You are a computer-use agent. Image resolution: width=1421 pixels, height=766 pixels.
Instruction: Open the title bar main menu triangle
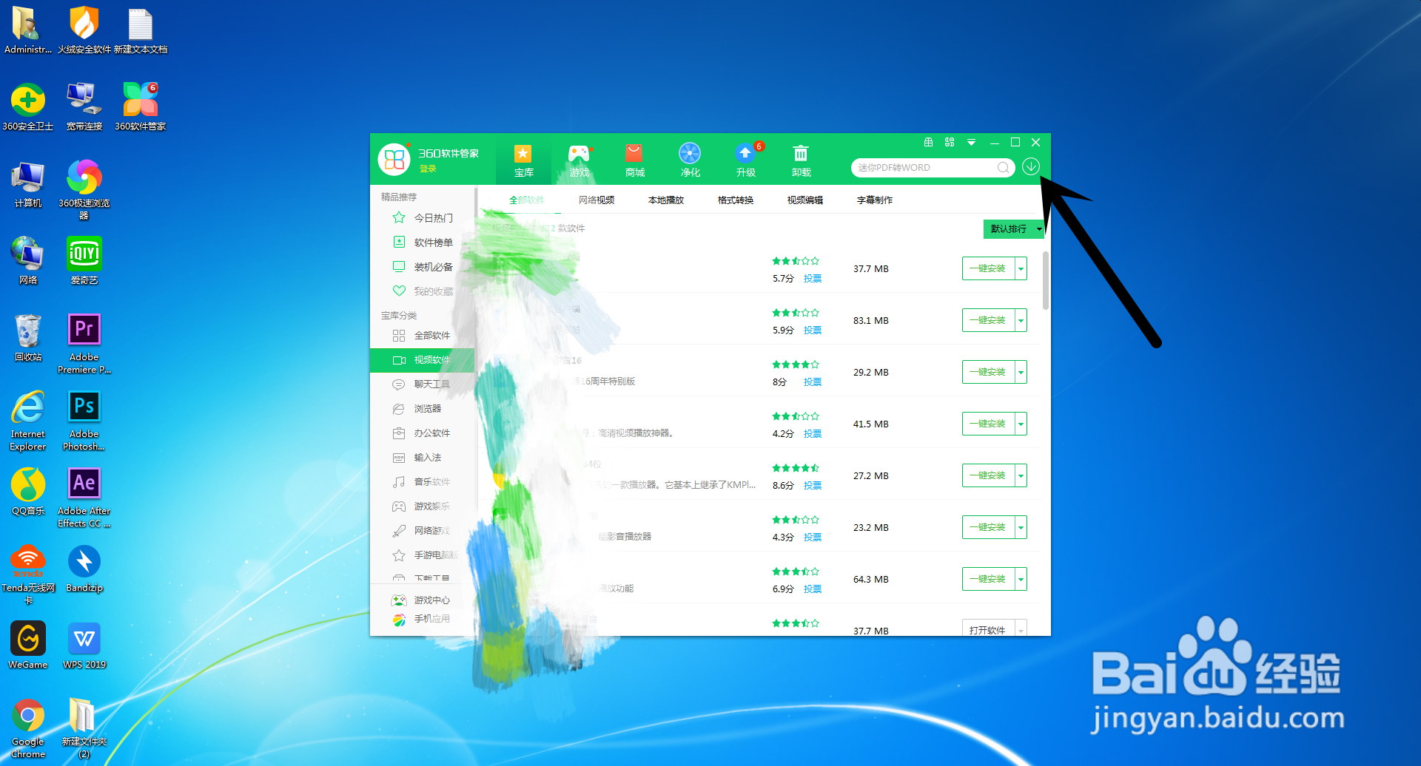pyautogui.click(x=971, y=142)
